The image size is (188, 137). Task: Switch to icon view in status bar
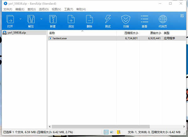coord(112,132)
